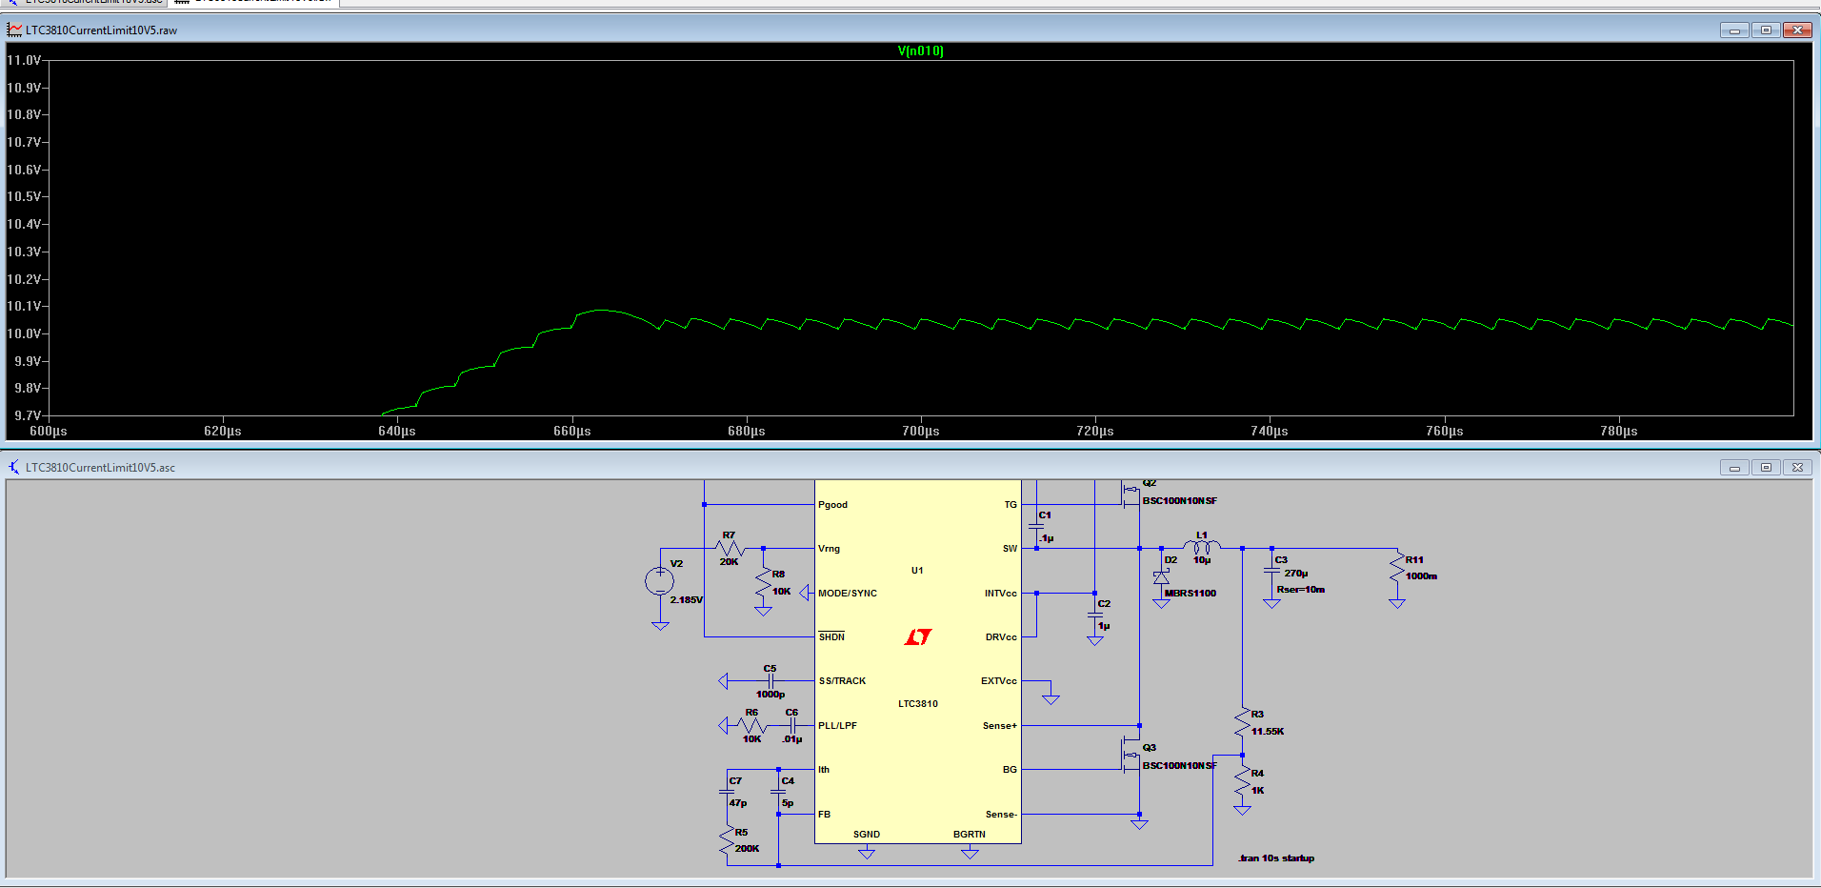The image size is (1821, 888).
Task: Maximize the LTC3810CurrentLimit10V5.asc schematic window
Action: click(x=1766, y=468)
